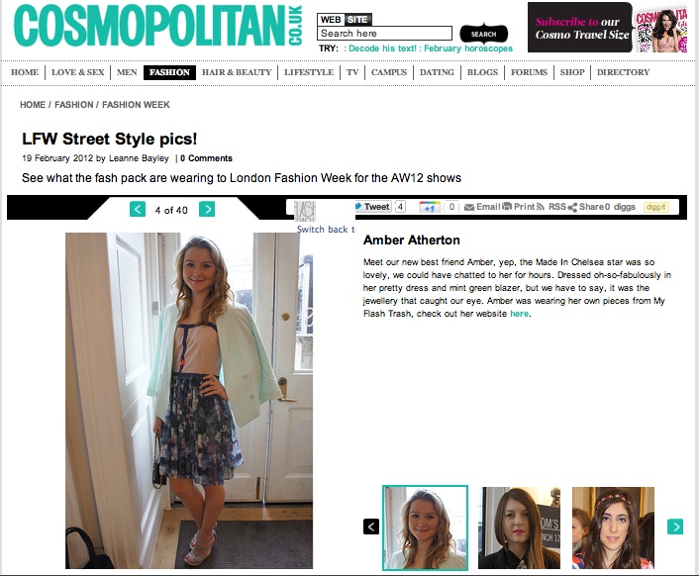
Task: Click the Search button
Action: pos(484,34)
